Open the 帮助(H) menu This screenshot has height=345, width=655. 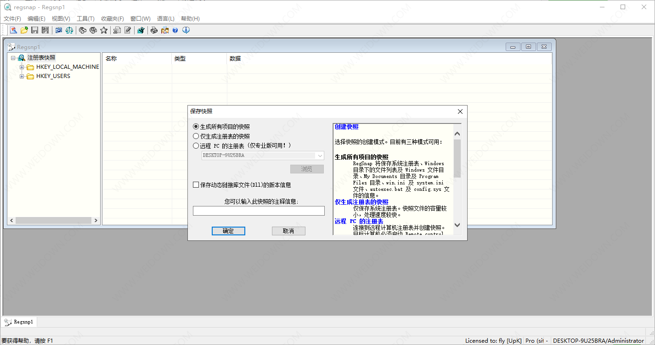tap(190, 19)
